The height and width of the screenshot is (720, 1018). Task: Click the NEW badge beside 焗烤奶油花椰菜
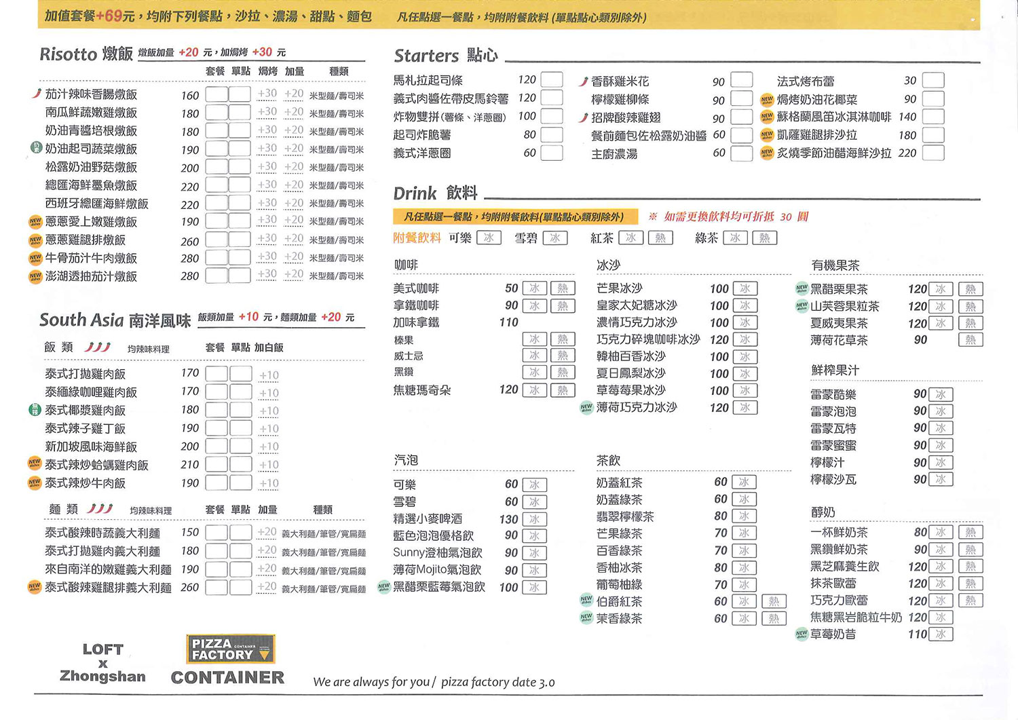[x=766, y=99]
